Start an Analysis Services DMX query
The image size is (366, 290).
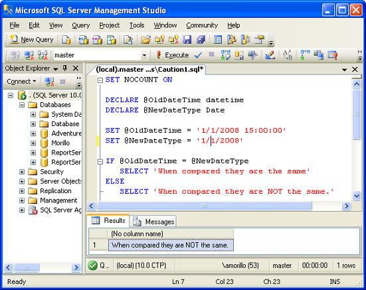(x=98, y=40)
